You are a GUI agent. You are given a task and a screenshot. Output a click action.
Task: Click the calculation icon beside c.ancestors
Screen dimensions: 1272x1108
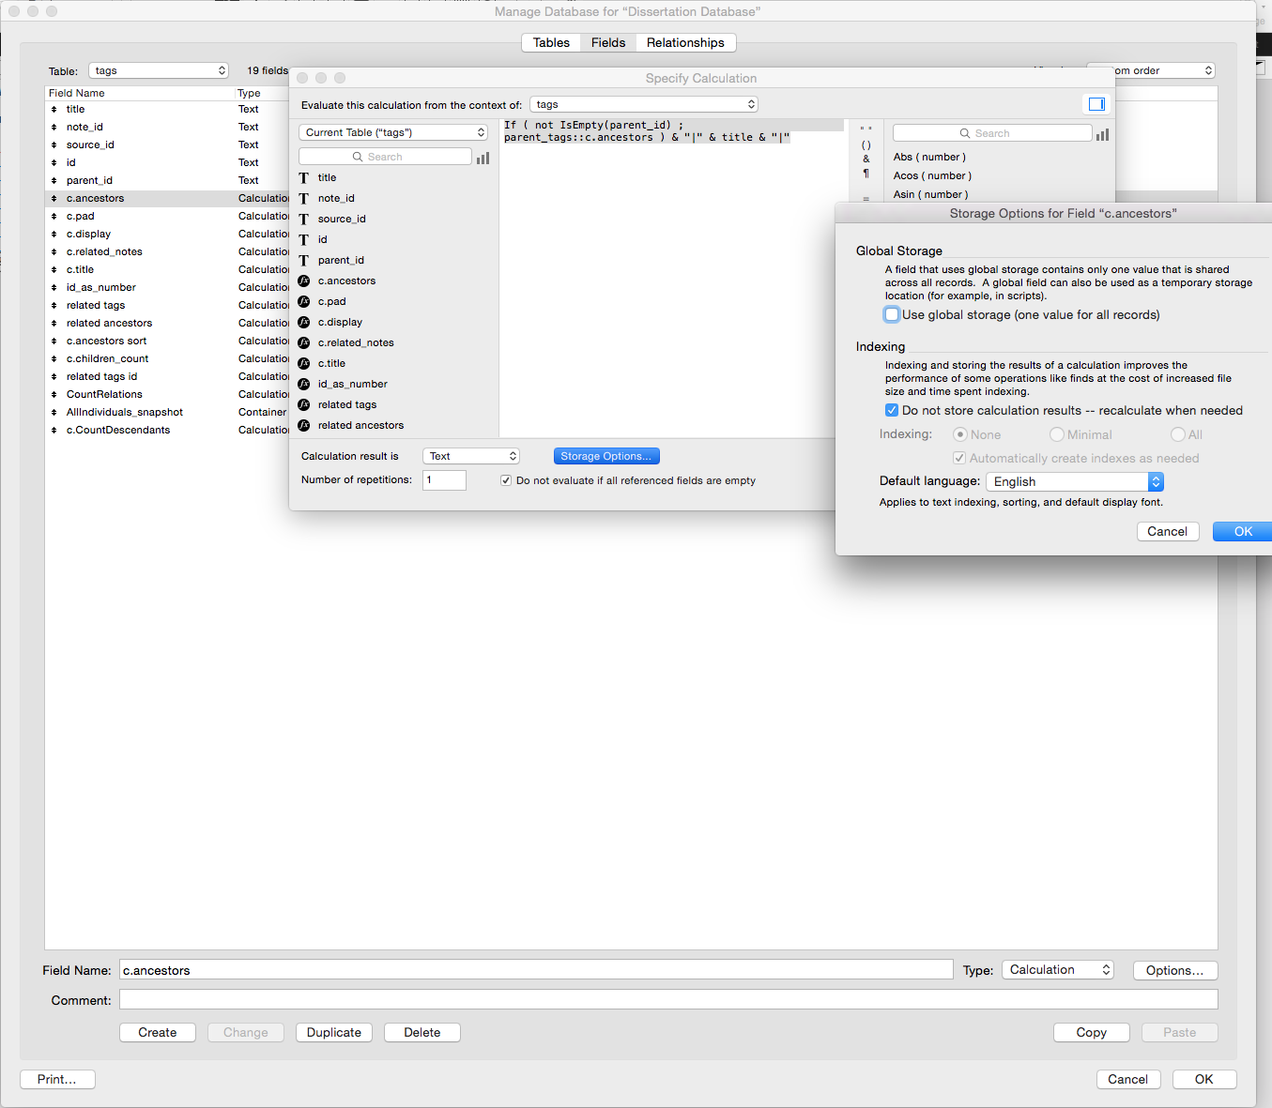[x=304, y=281]
